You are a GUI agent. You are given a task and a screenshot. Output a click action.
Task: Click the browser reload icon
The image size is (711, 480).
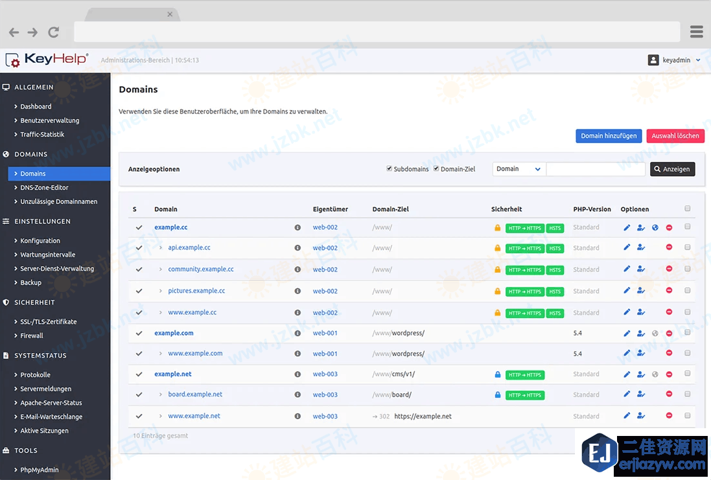point(54,32)
